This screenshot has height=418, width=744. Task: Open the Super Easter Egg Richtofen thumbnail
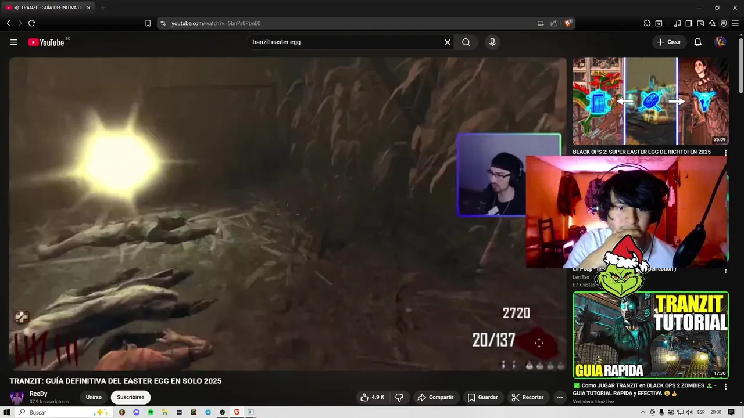point(650,101)
